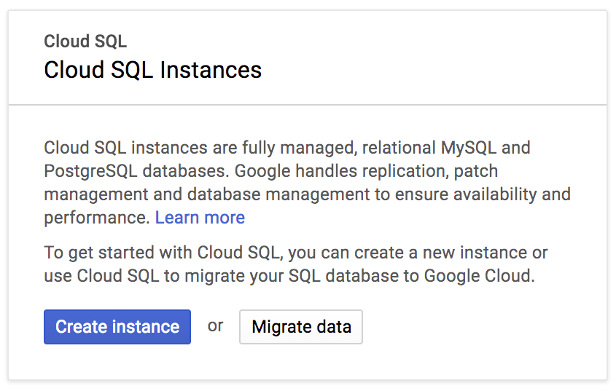Viewport: 616px width, 391px height.
Task: Click the "performance." word before Learn more
Action: pos(97,218)
